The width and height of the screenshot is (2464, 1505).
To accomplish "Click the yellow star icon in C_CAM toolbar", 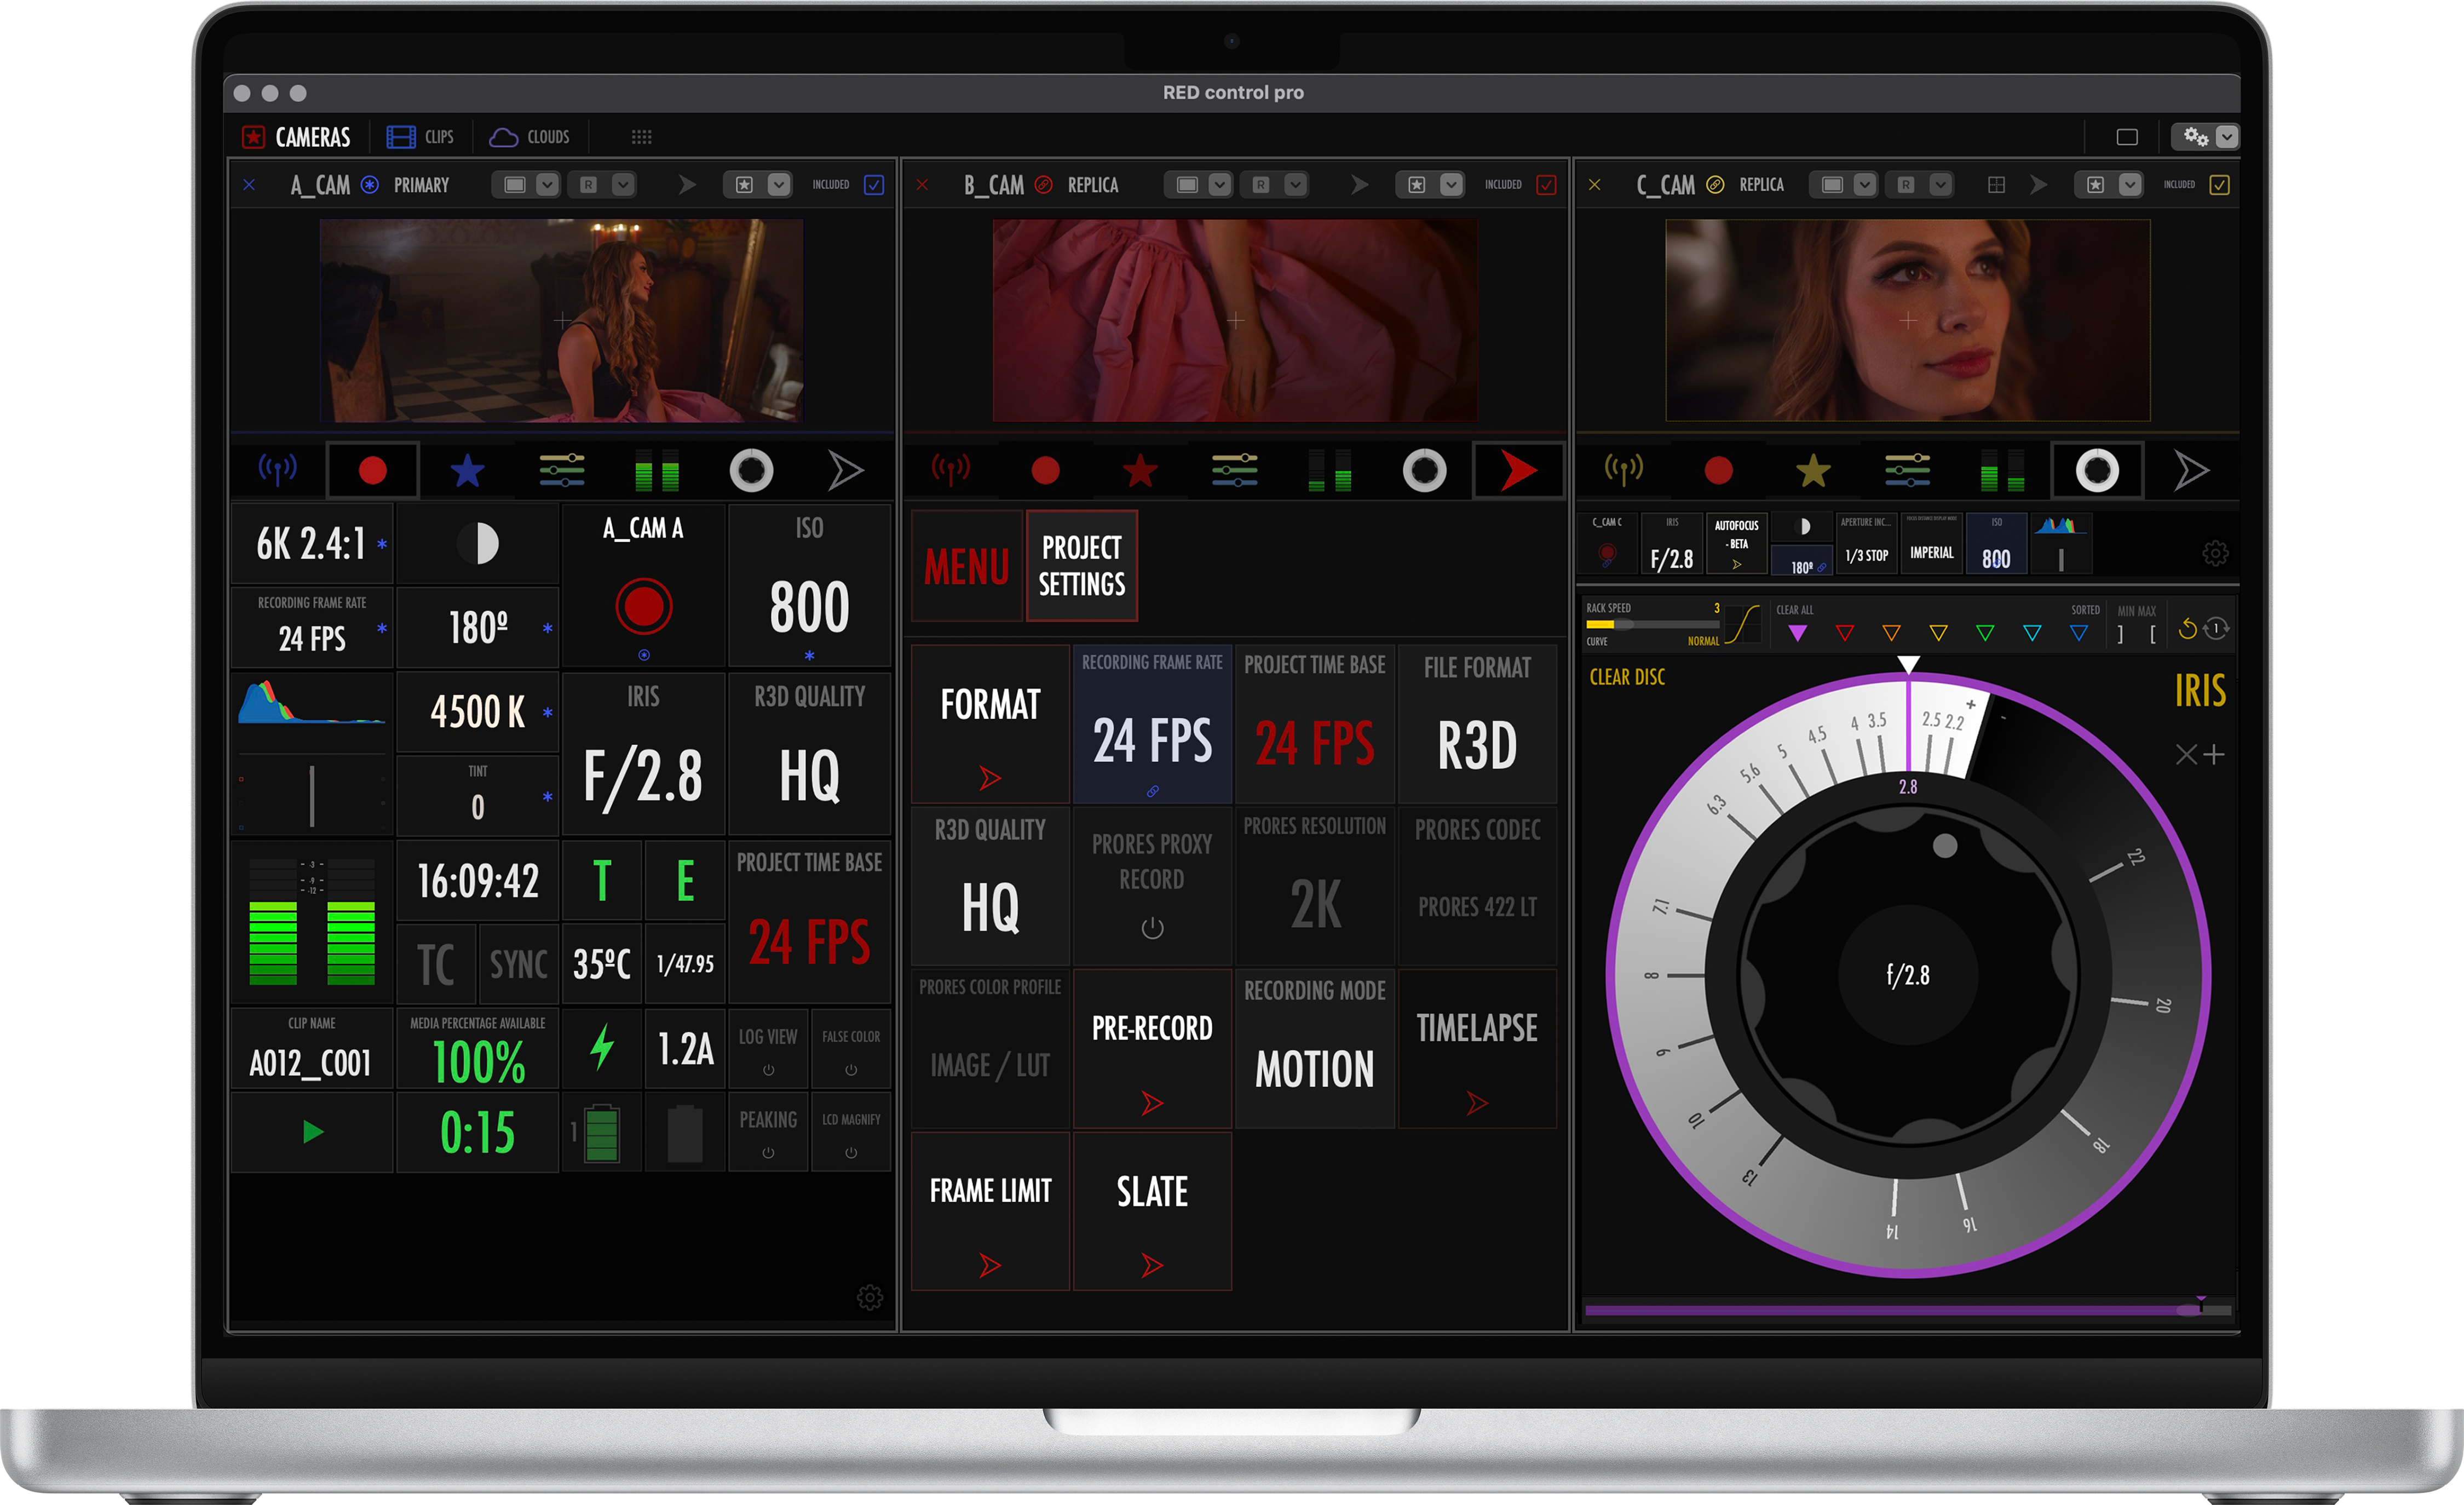I will [1812, 470].
